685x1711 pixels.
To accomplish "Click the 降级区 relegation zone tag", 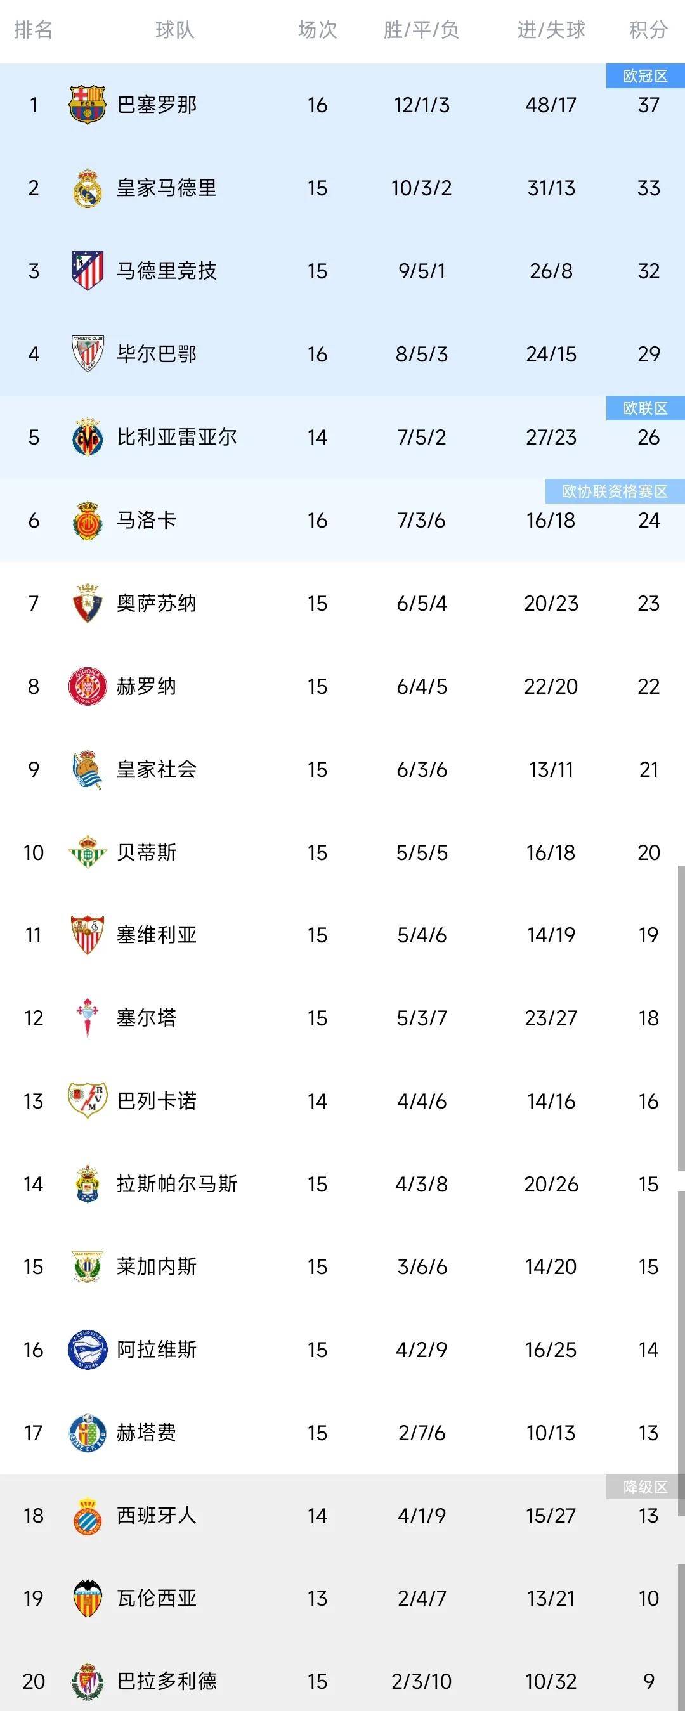I will (645, 1487).
